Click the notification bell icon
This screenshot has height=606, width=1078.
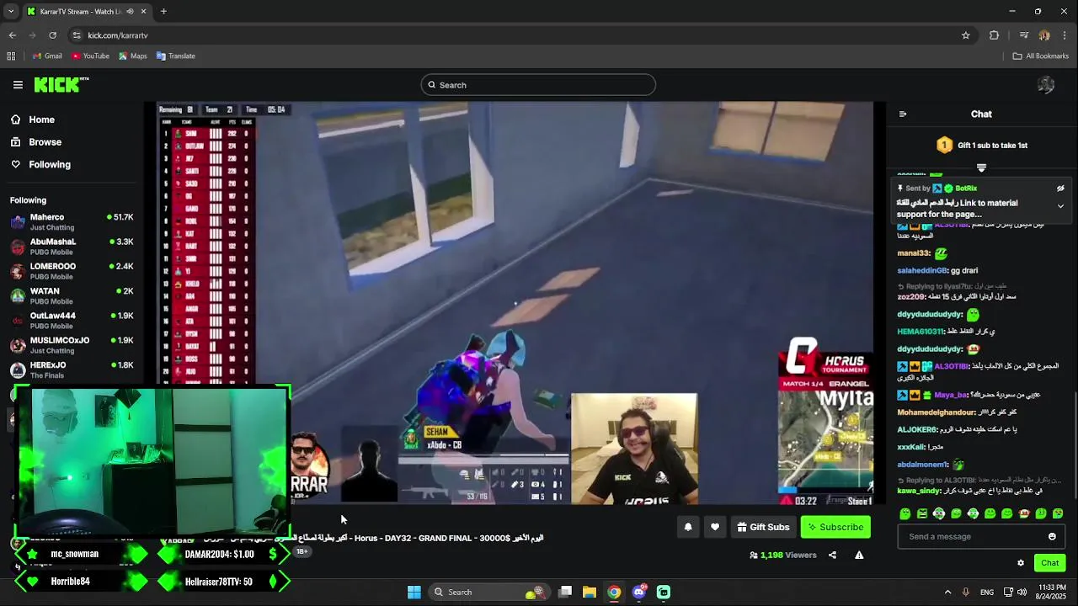(x=688, y=528)
